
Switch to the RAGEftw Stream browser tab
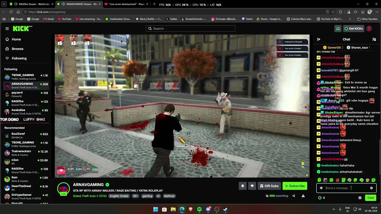(31, 4)
